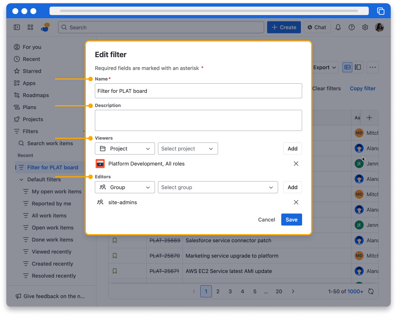The image size is (397, 316).
Task: Open Select project dropdown
Action: [x=188, y=149]
